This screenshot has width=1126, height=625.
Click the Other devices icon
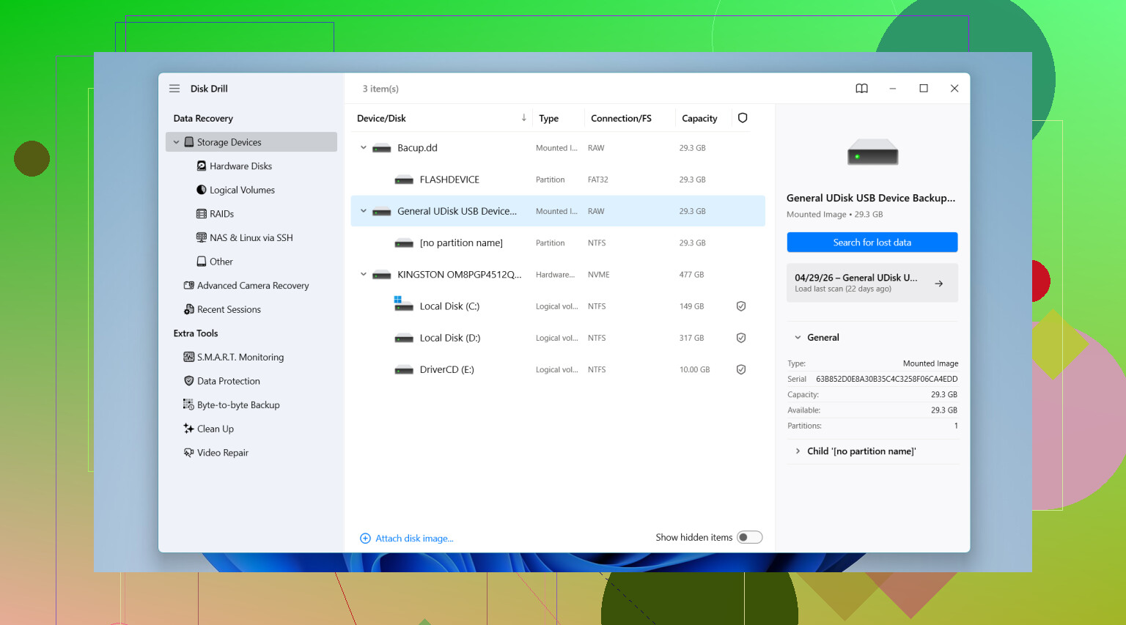tap(202, 262)
